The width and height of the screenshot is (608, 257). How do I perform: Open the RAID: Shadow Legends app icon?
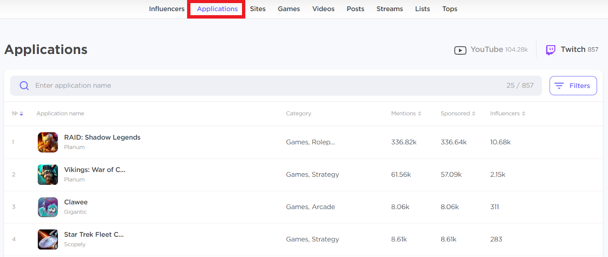tap(48, 142)
